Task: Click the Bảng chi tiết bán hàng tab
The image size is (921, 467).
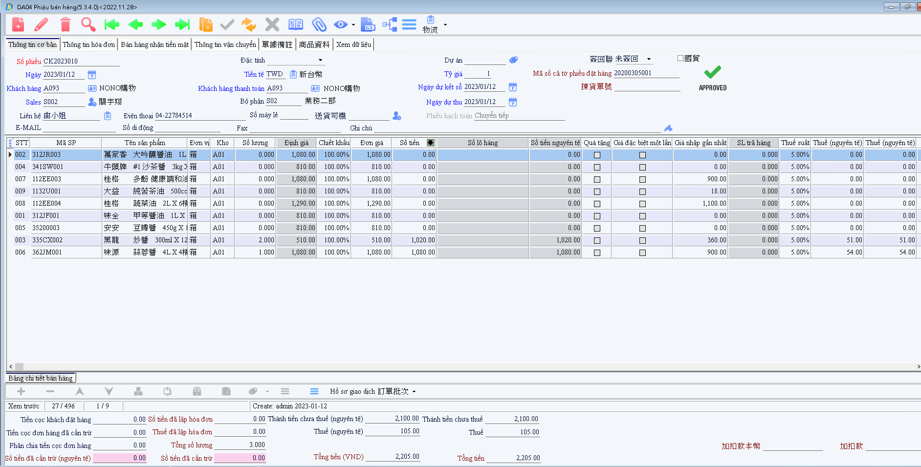Action: (41, 378)
